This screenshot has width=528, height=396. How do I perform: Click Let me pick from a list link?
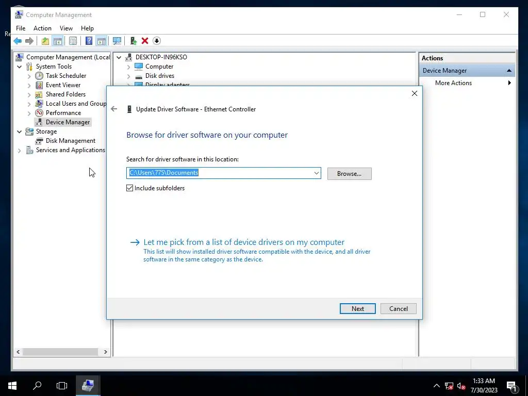244,242
